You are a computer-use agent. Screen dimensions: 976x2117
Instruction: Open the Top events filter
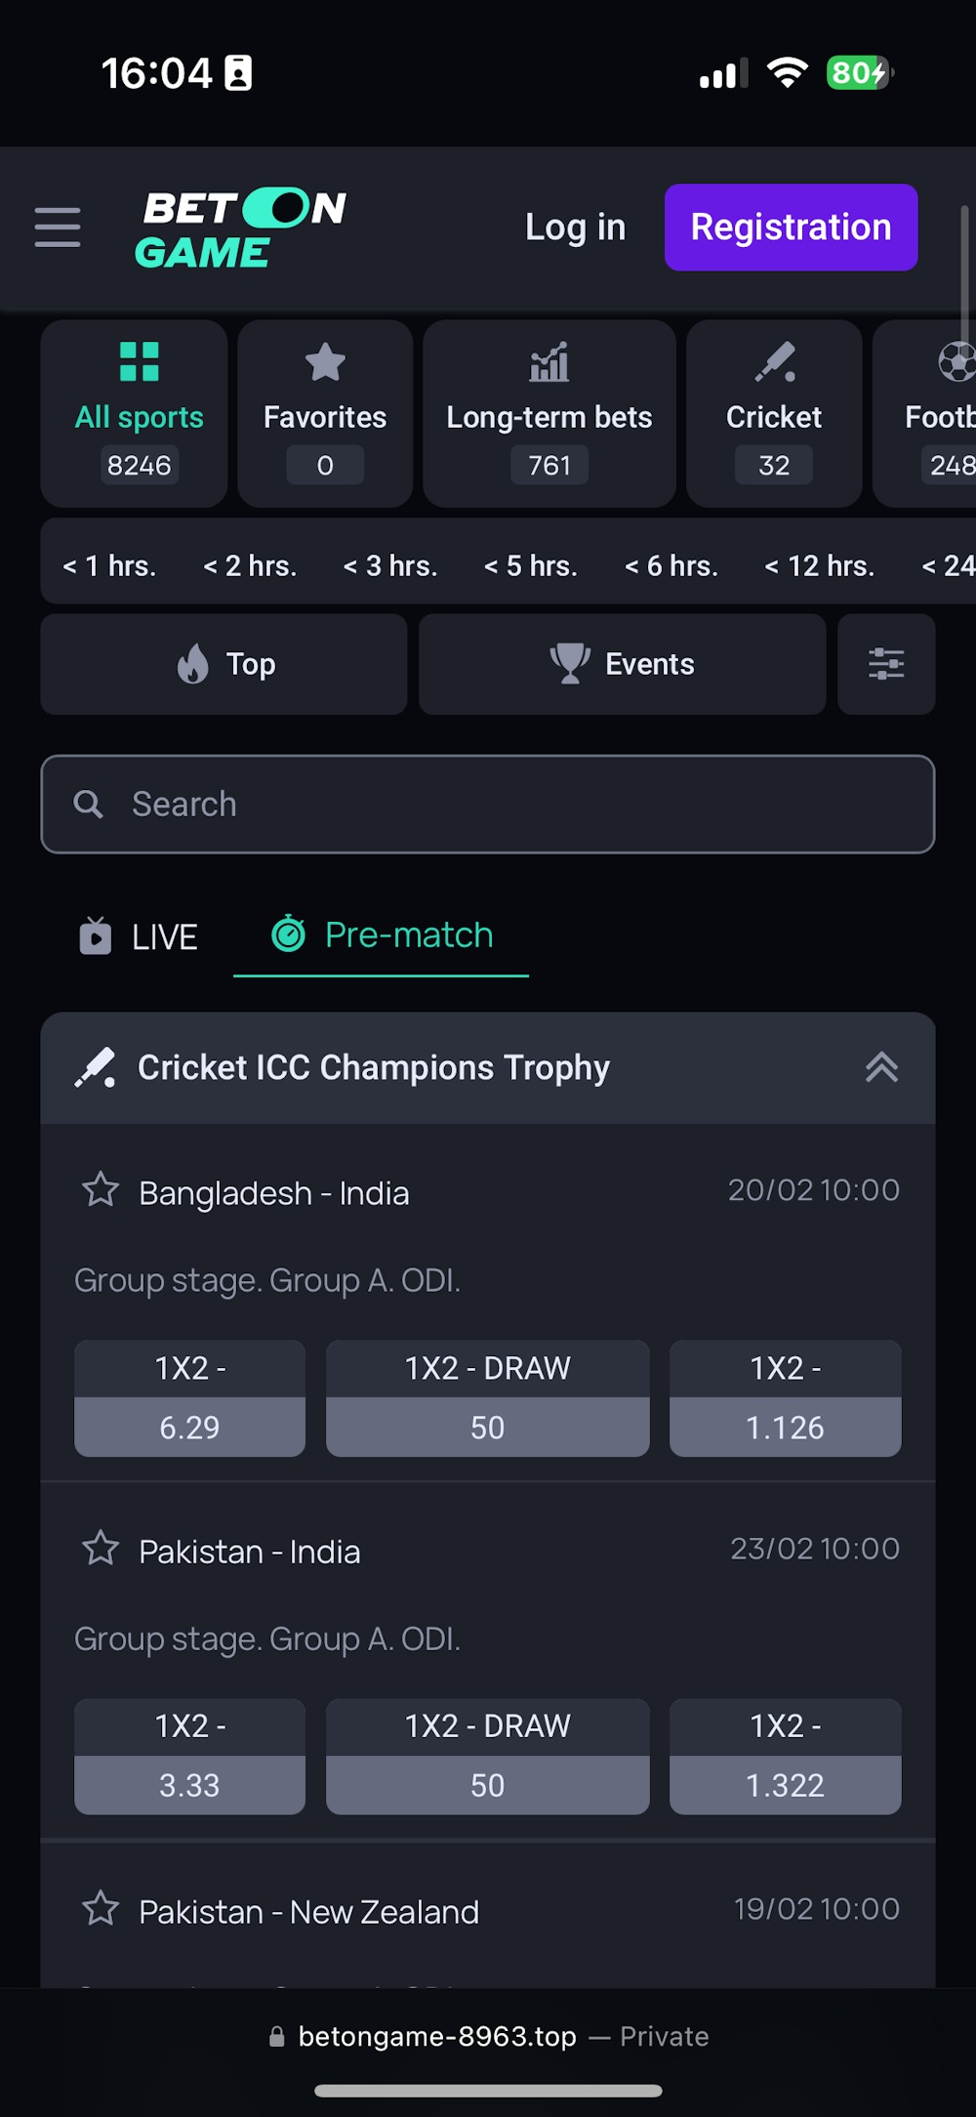click(x=224, y=664)
